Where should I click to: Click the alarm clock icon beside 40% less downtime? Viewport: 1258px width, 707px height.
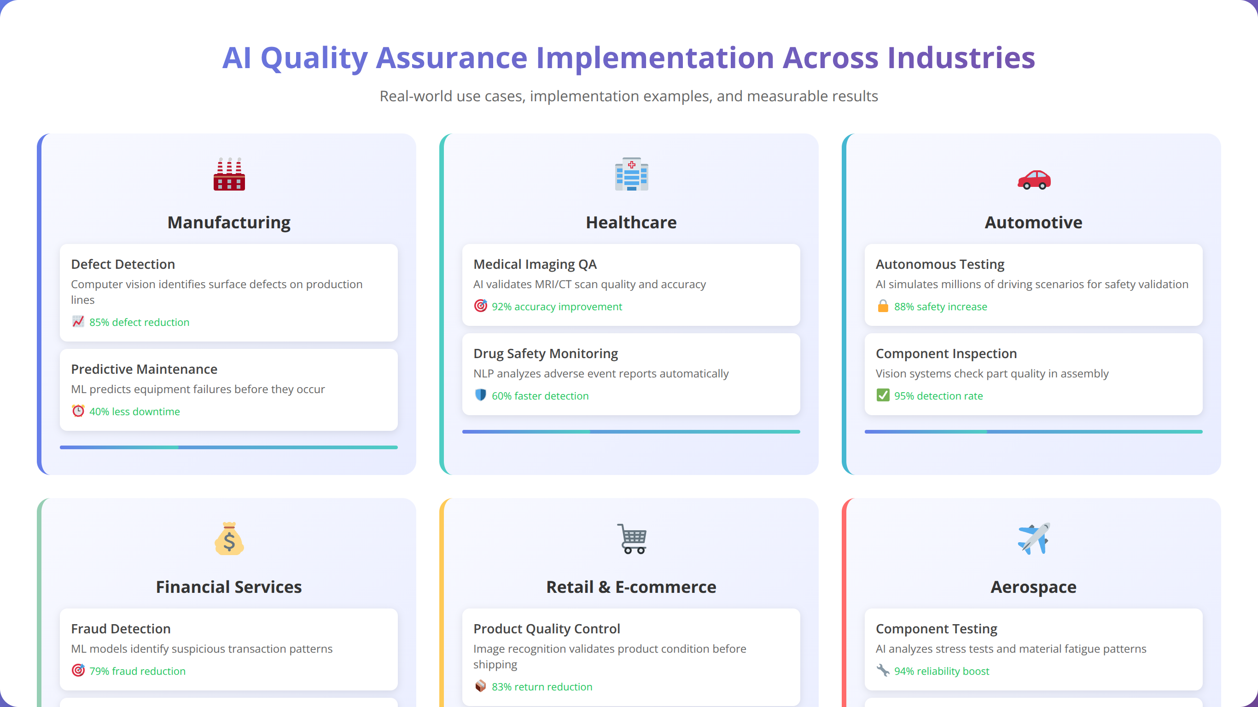[78, 411]
